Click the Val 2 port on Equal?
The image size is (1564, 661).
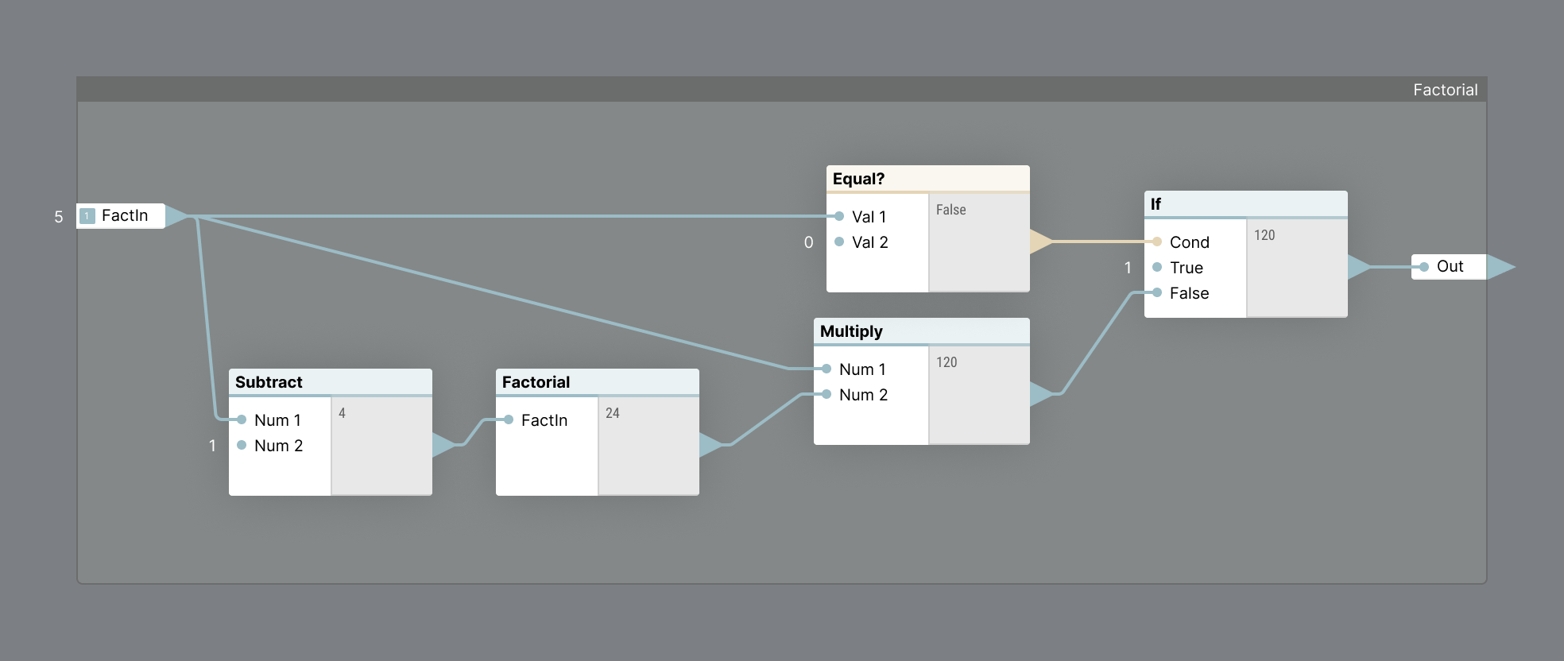click(840, 242)
